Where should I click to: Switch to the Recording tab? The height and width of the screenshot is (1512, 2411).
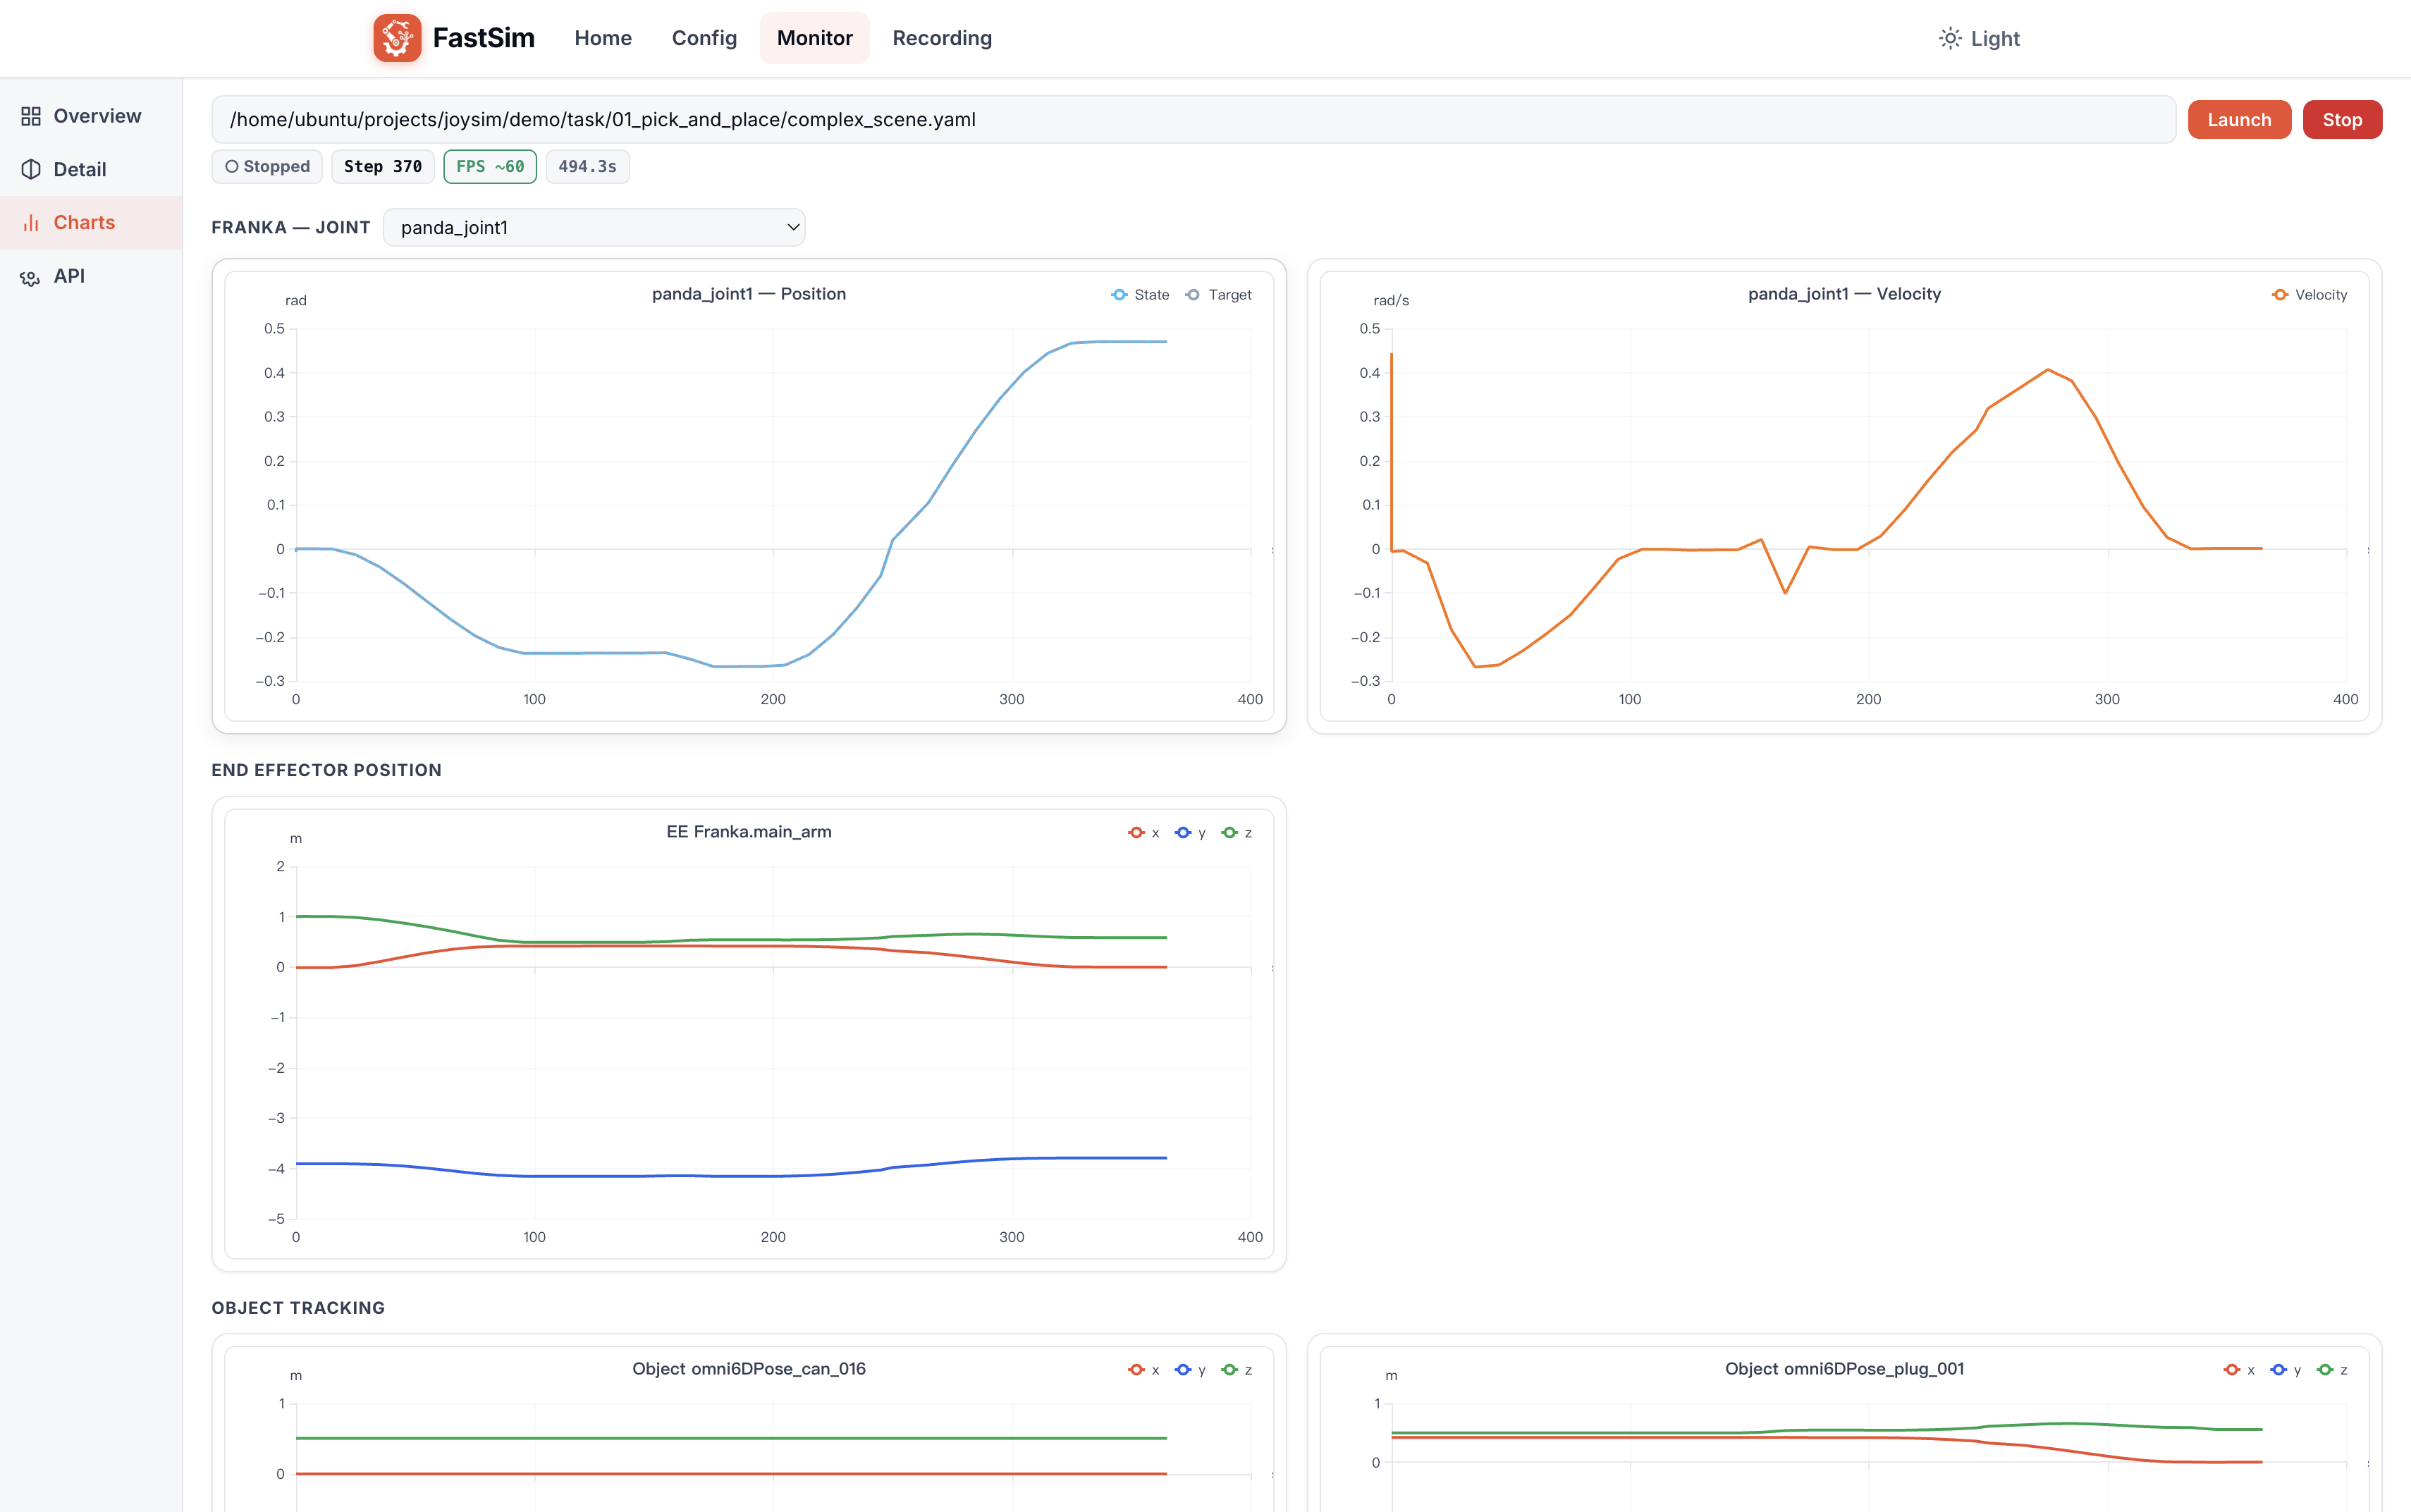(942, 38)
